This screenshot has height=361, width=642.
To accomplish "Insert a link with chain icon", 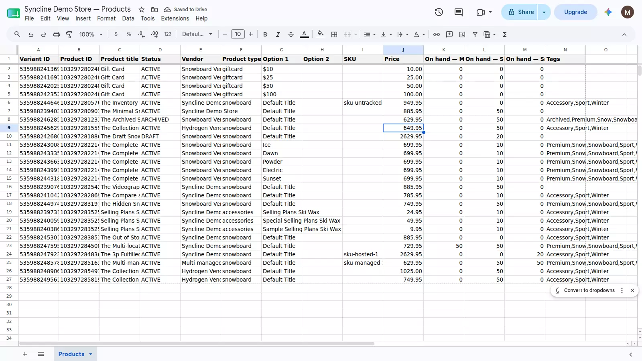I will [x=437, y=34].
